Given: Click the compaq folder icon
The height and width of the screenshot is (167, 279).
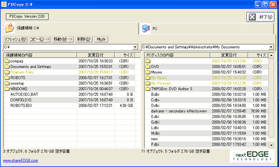Looking at the screenshot, I should click(7, 61).
